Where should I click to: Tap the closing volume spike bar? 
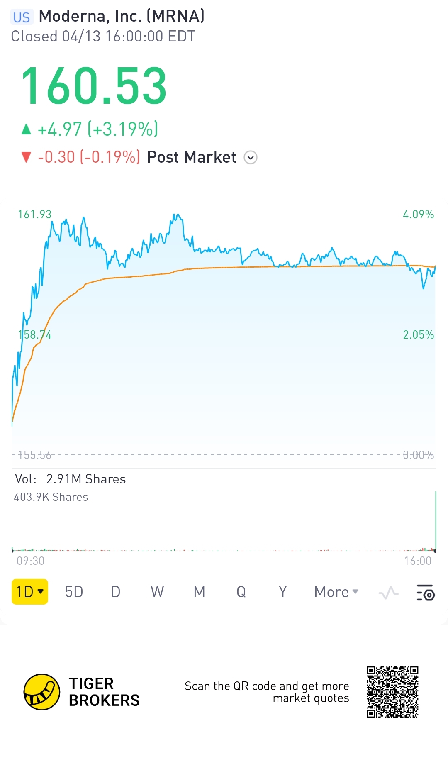coord(436,521)
